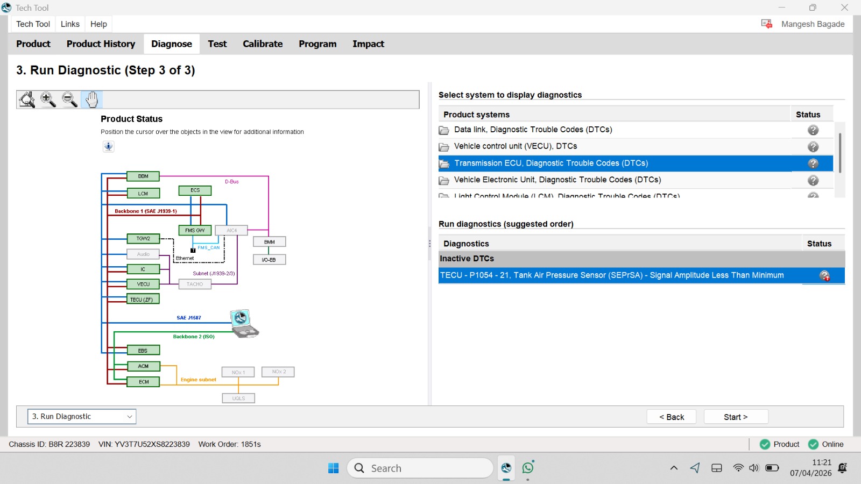Select the zoom in magnifier tool
861x484 pixels.
(48, 99)
